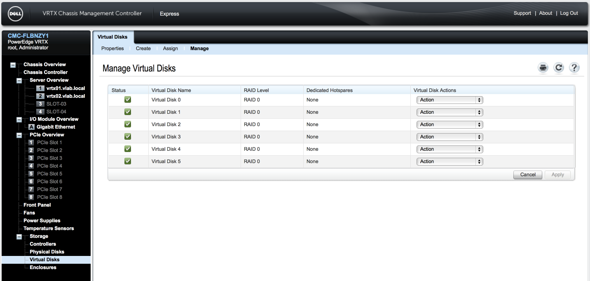Screen dimensions: 590x281
Task: Open the help question mark icon
Action: (574, 68)
